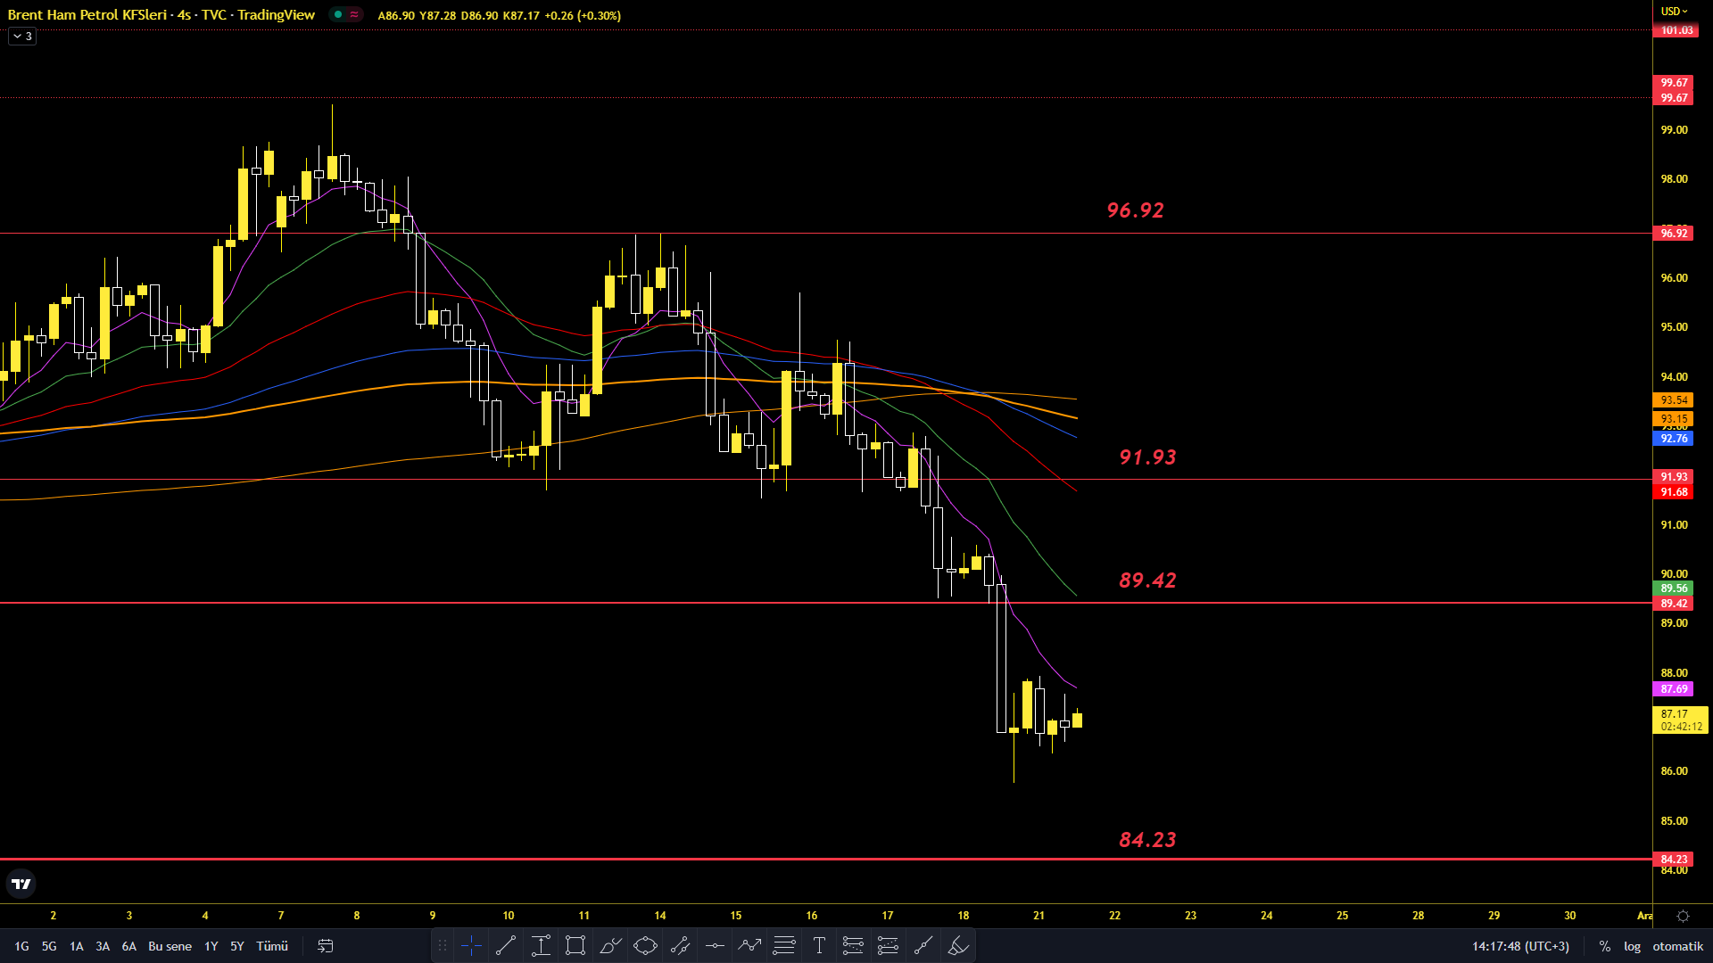Toggle log scale mode
Viewport: 1713px width, 963px height.
point(1632,946)
